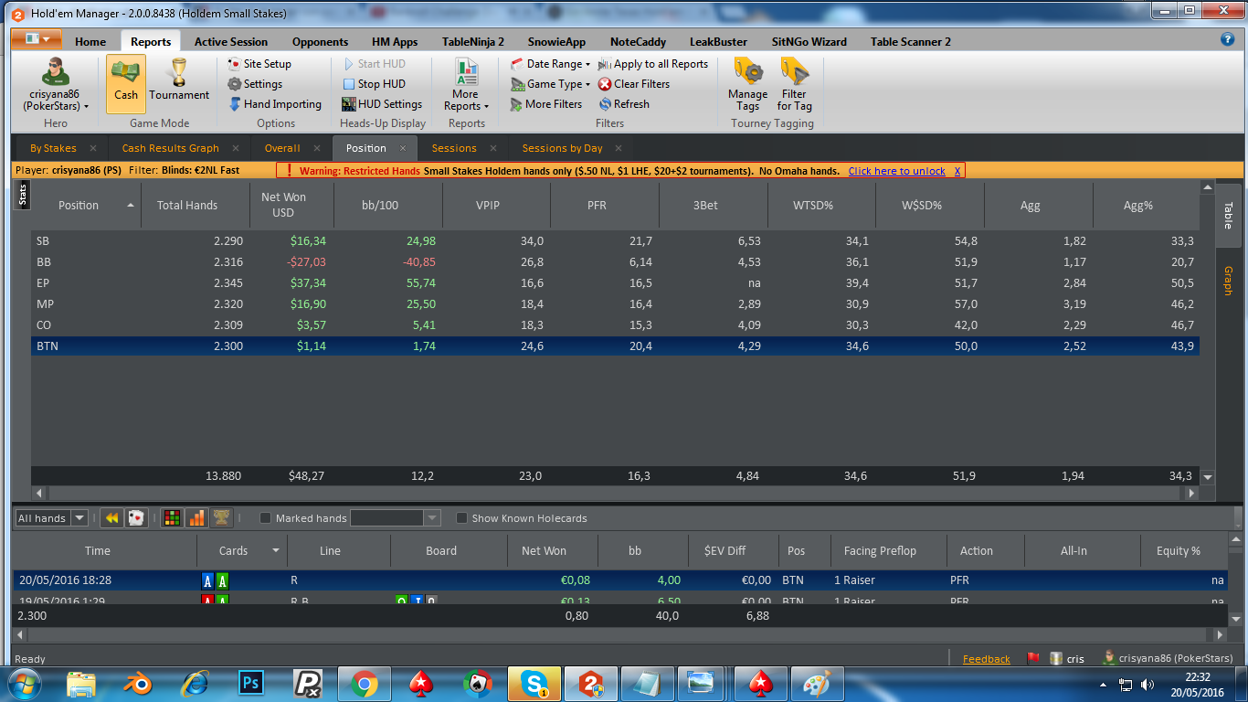Image resolution: width=1248 pixels, height=702 pixels.
Task: Click the cris database status icon
Action: click(x=1055, y=658)
